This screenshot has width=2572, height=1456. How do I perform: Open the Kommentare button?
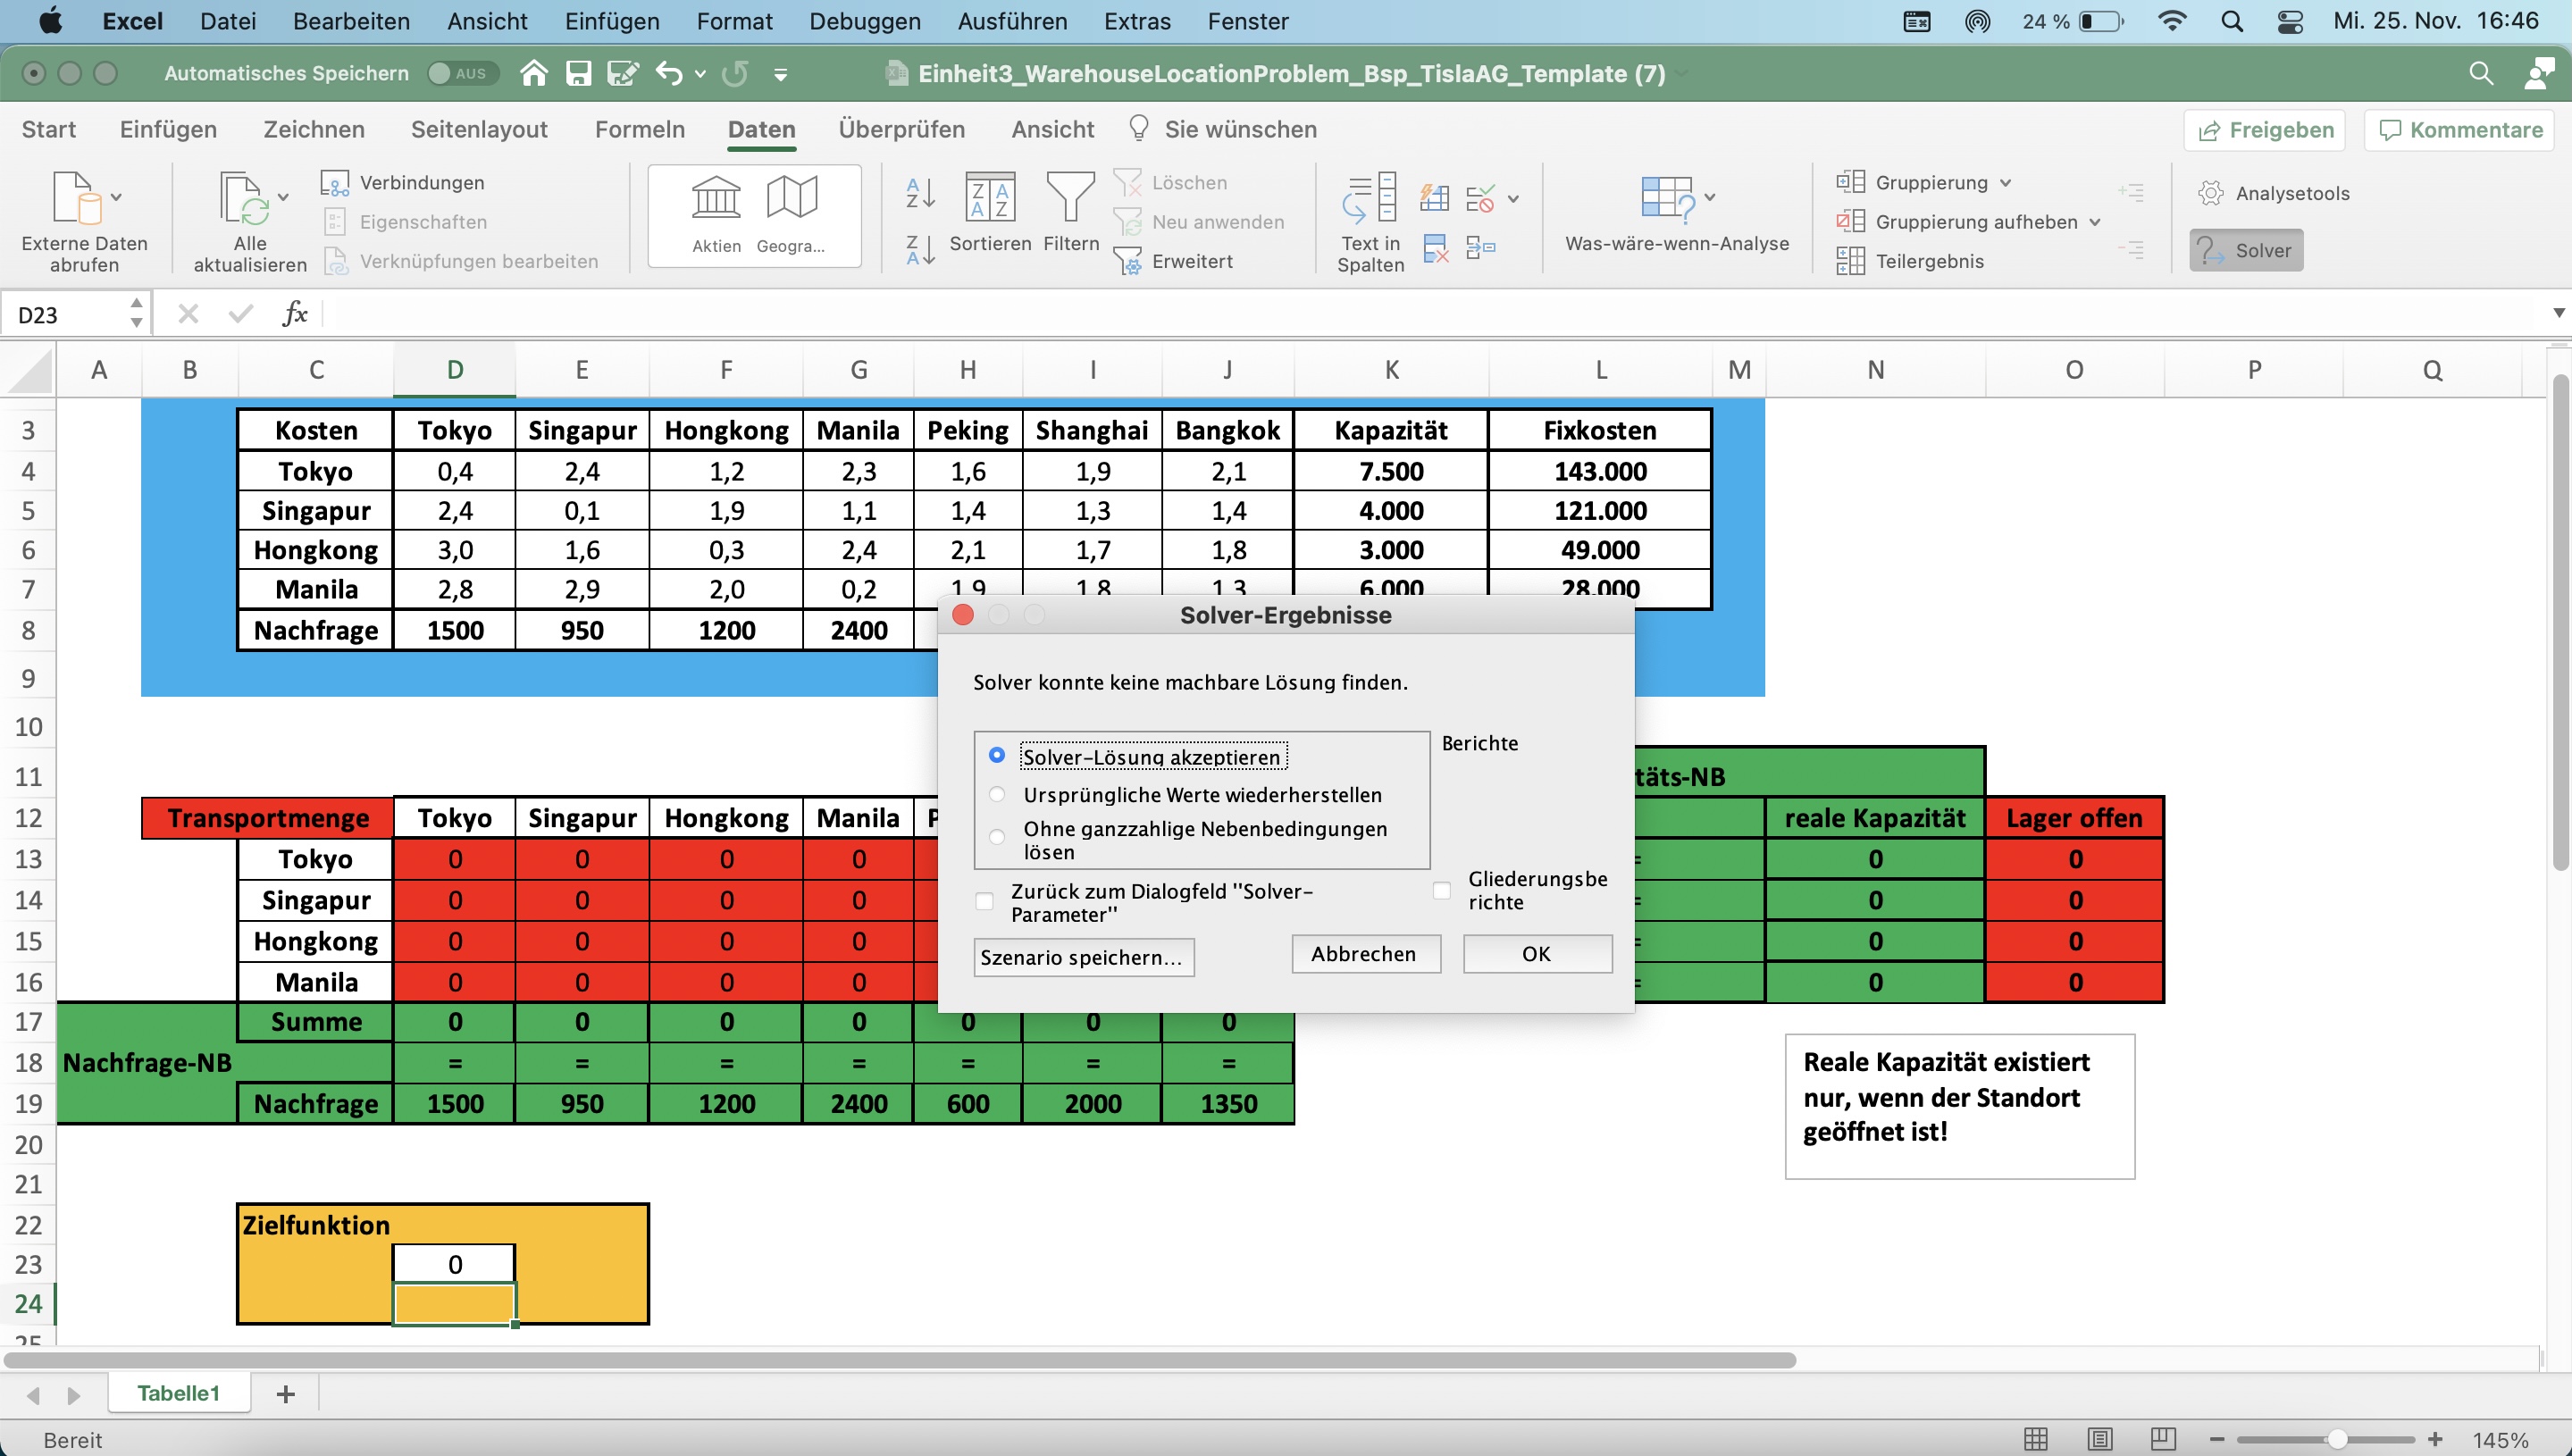[2459, 130]
